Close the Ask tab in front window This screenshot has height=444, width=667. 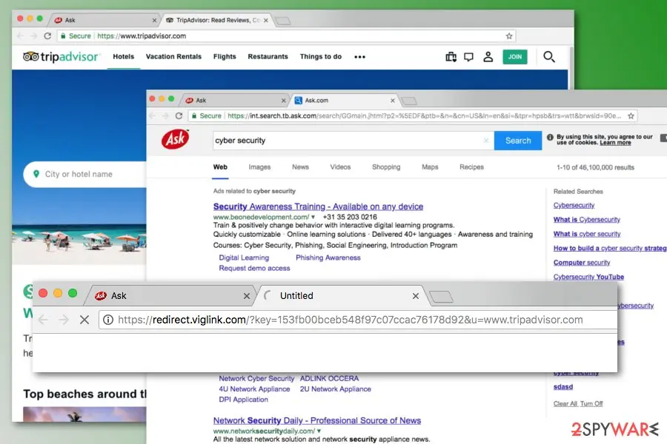tap(246, 296)
